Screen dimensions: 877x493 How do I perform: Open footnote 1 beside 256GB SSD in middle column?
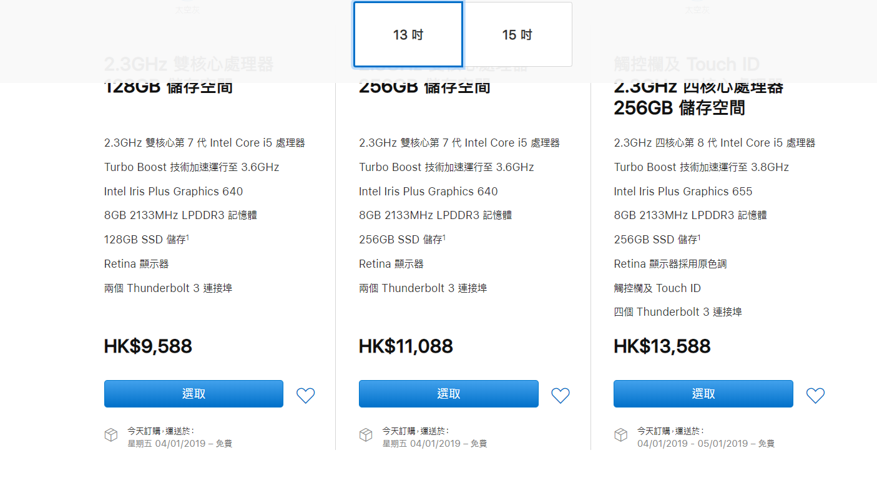click(x=444, y=237)
